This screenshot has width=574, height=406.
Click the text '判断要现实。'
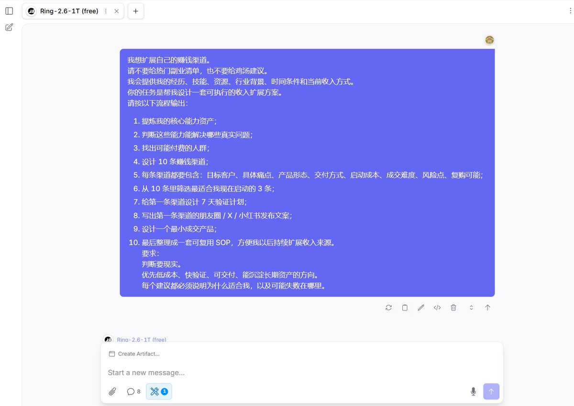click(162, 264)
